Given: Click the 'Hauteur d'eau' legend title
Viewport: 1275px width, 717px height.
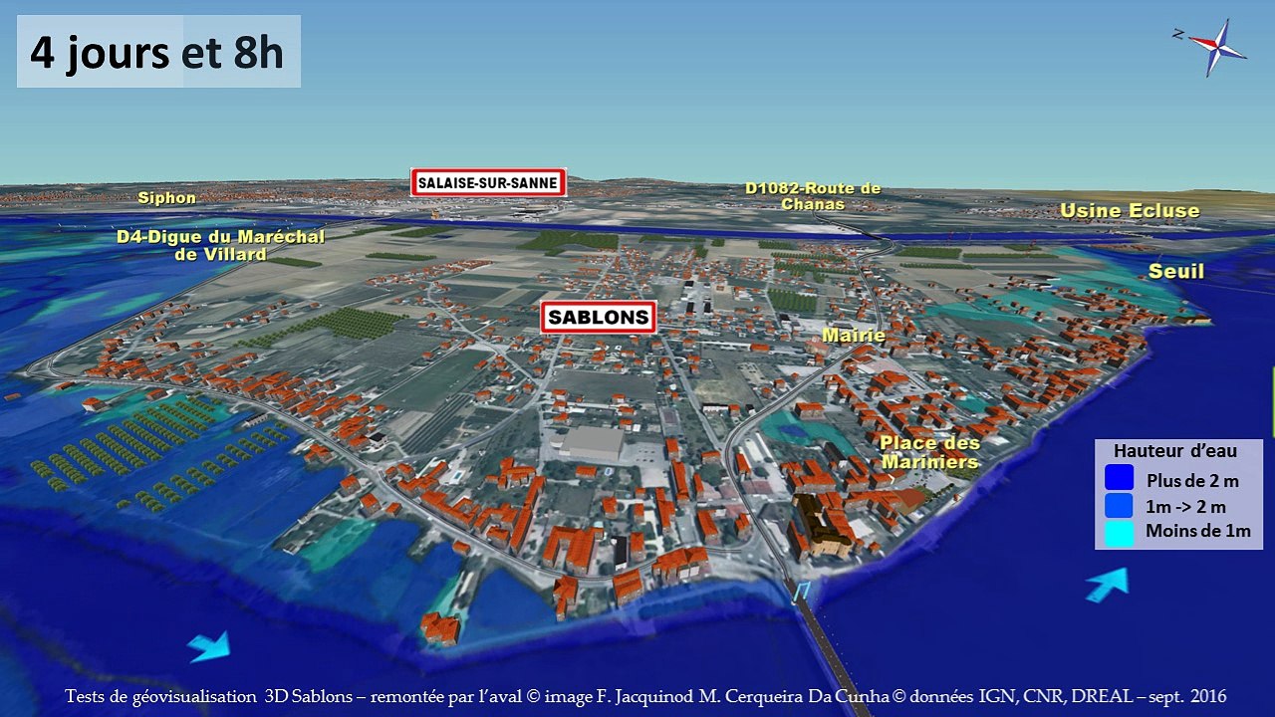Looking at the screenshot, I should coord(1175,451).
